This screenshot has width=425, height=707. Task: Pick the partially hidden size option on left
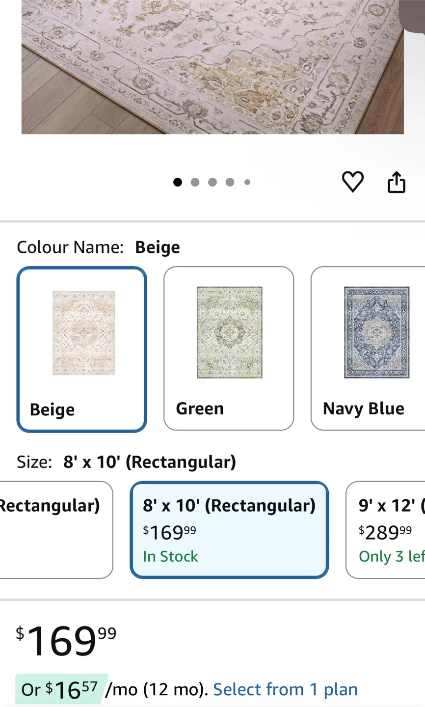coord(54,530)
